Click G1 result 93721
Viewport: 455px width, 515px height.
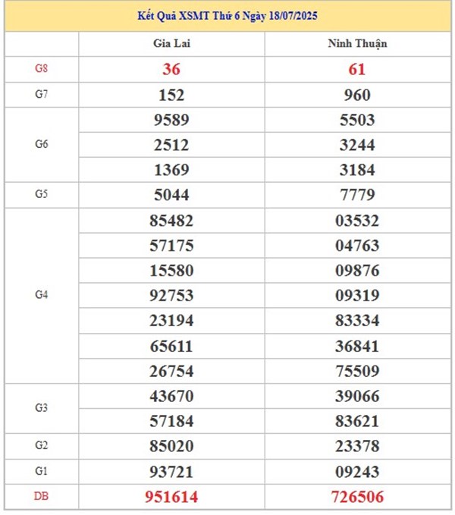click(x=171, y=472)
